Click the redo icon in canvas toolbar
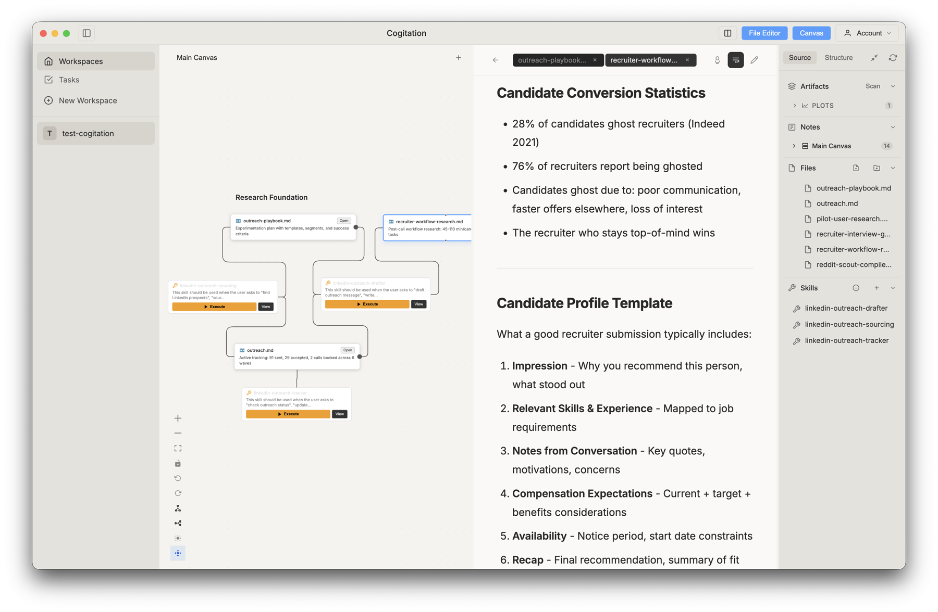Viewport: 938px width, 612px height. click(x=178, y=493)
